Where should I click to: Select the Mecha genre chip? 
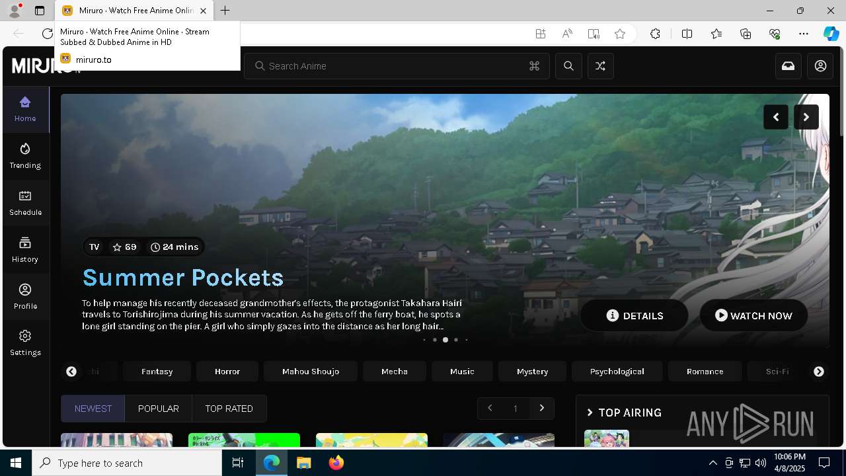tap(395, 372)
